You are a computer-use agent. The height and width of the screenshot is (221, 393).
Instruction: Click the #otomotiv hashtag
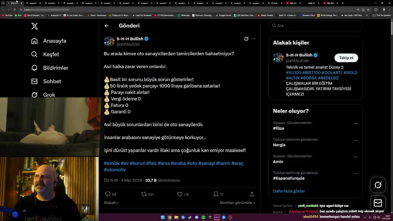point(115,170)
